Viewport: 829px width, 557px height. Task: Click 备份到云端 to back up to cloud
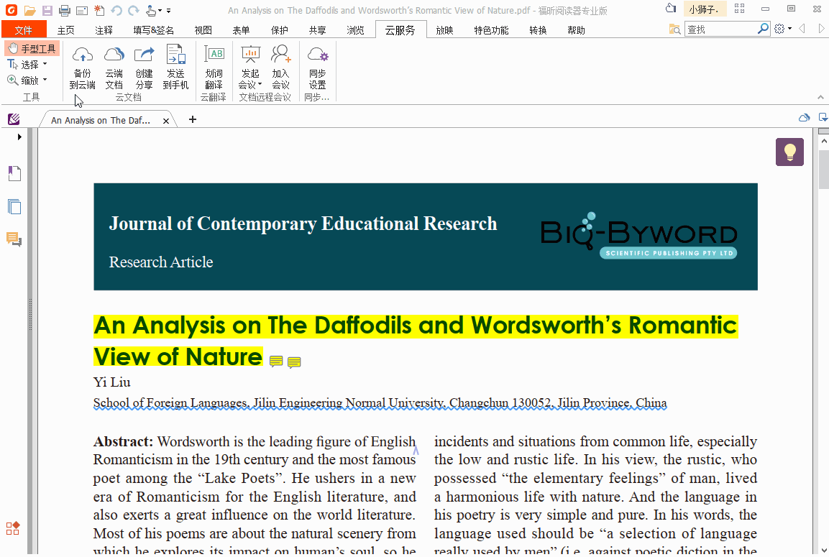point(82,68)
